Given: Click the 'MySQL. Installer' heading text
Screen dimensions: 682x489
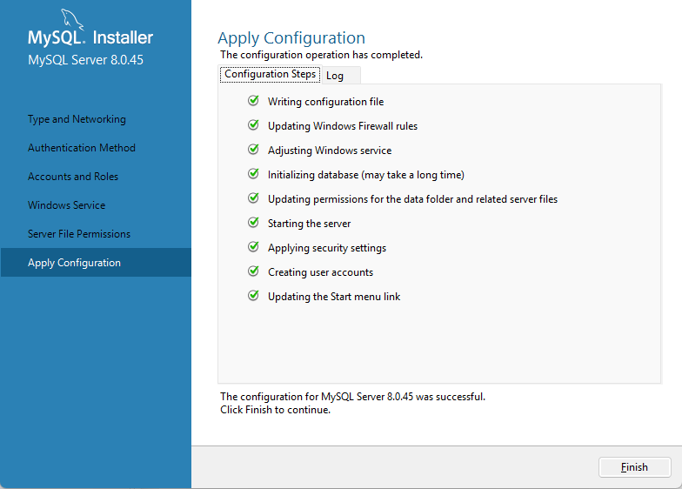Looking at the screenshot, I should point(90,38).
